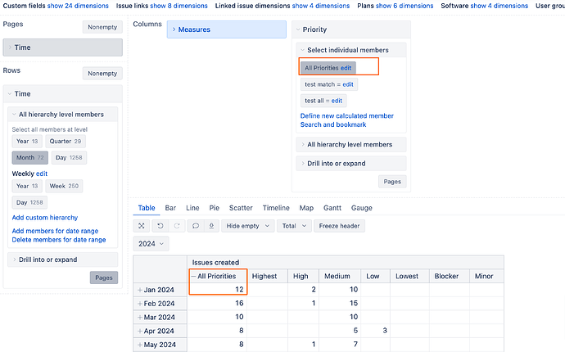Expand the Apr 2024 row
565x352 pixels.
coord(140,330)
